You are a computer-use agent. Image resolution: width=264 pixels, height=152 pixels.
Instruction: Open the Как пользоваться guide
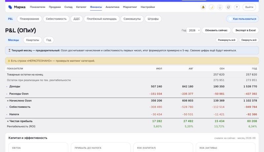tap(243, 19)
